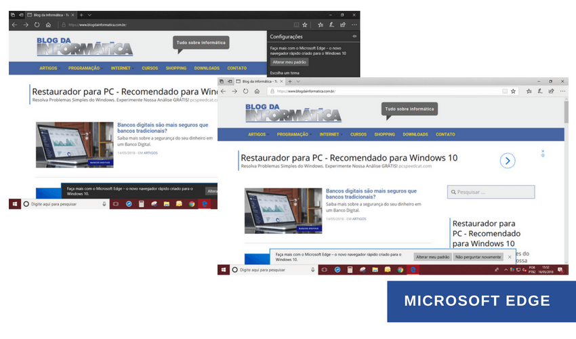
Task: Share this page from the light Edge window
Action: click(551, 91)
